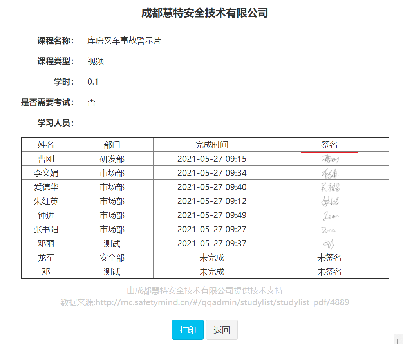Click department 测试 in 邓丽 row
This screenshot has width=403, height=344.
tap(112, 243)
